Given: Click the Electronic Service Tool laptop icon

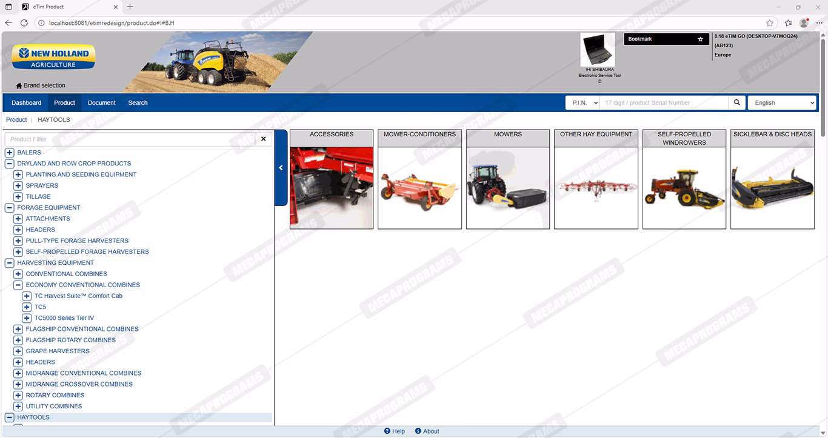Looking at the screenshot, I should [597, 50].
